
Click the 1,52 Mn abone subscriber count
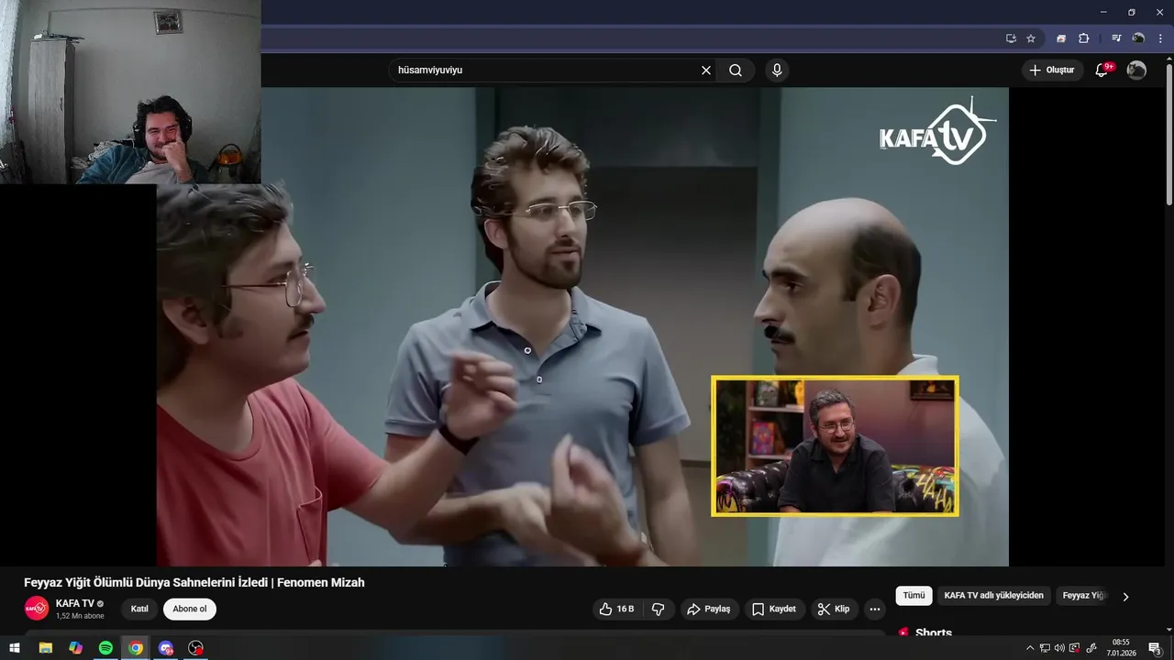80,616
